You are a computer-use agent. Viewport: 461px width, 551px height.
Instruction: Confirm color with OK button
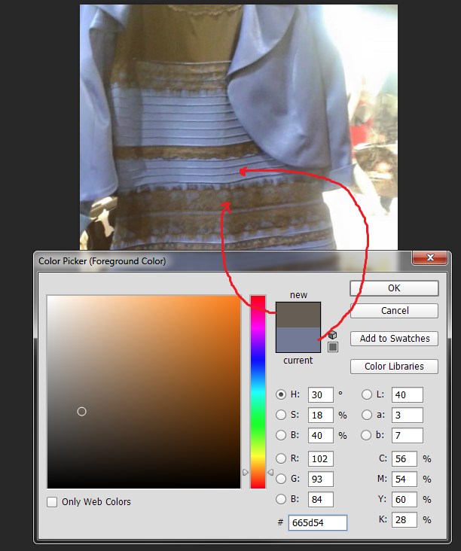(x=394, y=288)
